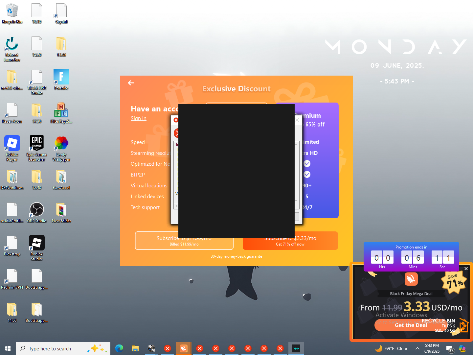Click the Sign In link
473x355 pixels.
pyautogui.click(x=139, y=118)
